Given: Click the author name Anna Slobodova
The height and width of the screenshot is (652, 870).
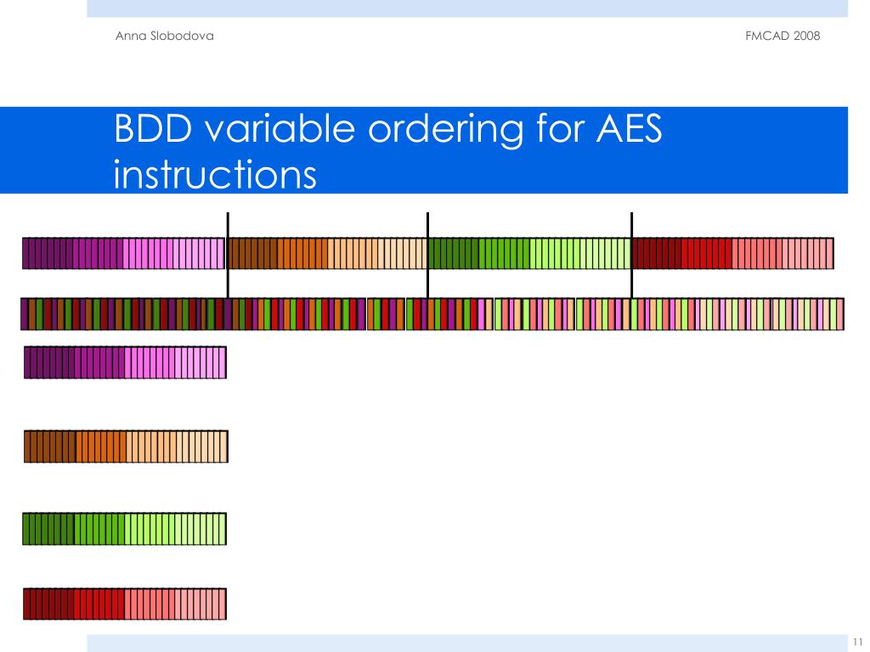Looking at the screenshot, I should point(164,36).
